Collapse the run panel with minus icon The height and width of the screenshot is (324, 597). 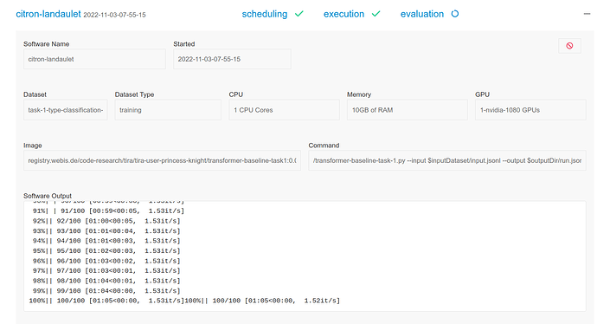(x=587, y=14)
